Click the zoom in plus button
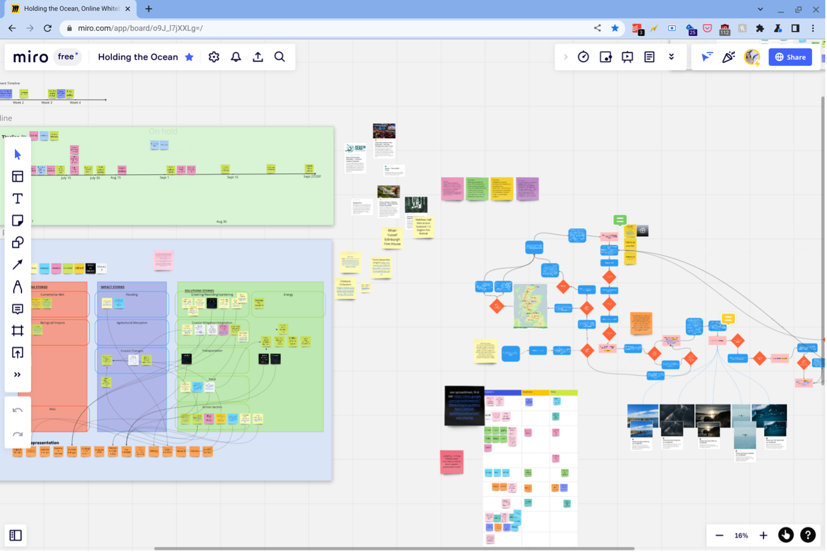Screen dimensions: 827x552 764,535
